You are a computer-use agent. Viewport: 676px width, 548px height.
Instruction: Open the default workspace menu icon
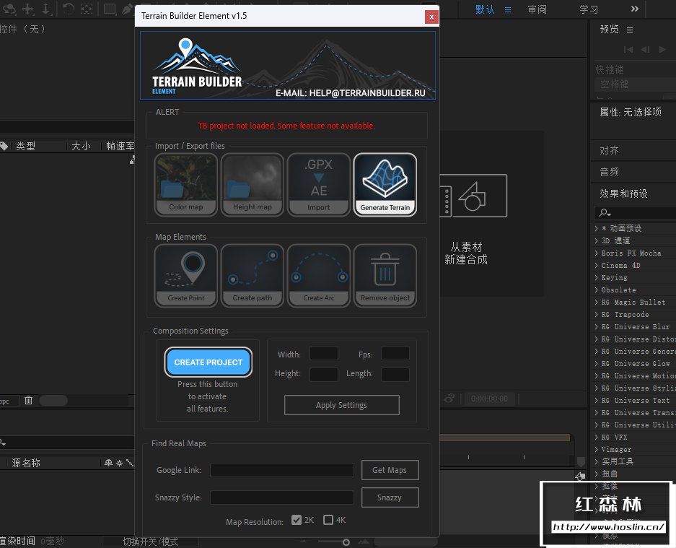tap(508, 9)
